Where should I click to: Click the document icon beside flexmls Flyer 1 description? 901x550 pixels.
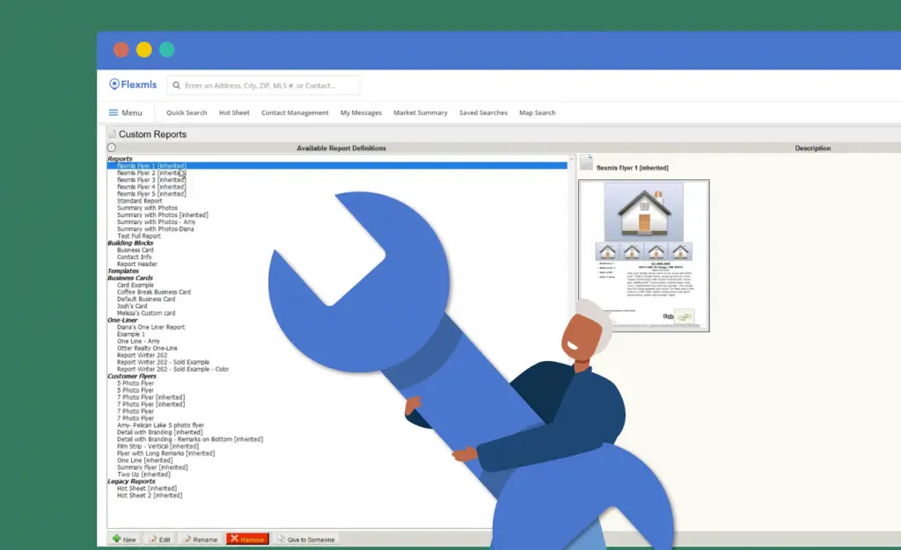tap(586, 163)
